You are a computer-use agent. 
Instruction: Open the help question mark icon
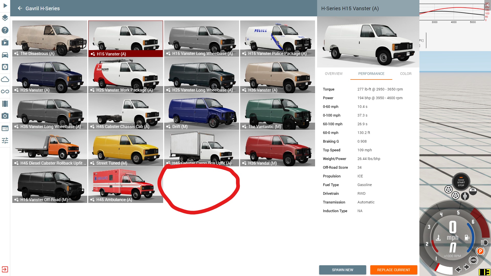[5, 30]
